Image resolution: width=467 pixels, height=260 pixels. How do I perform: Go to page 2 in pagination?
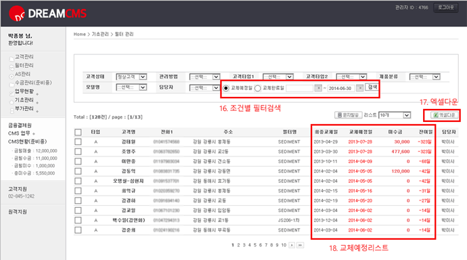pos(238,245)
